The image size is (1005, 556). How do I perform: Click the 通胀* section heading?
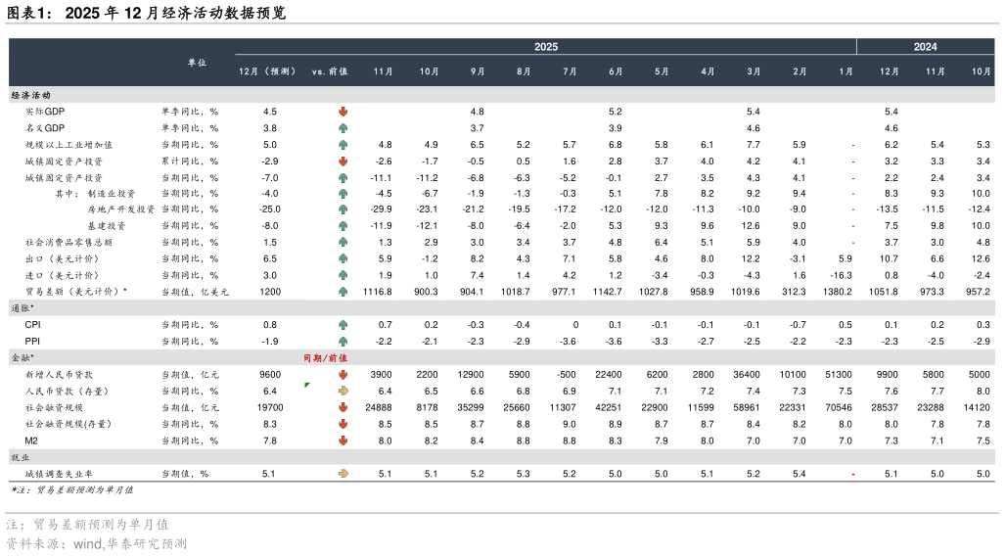23,308
